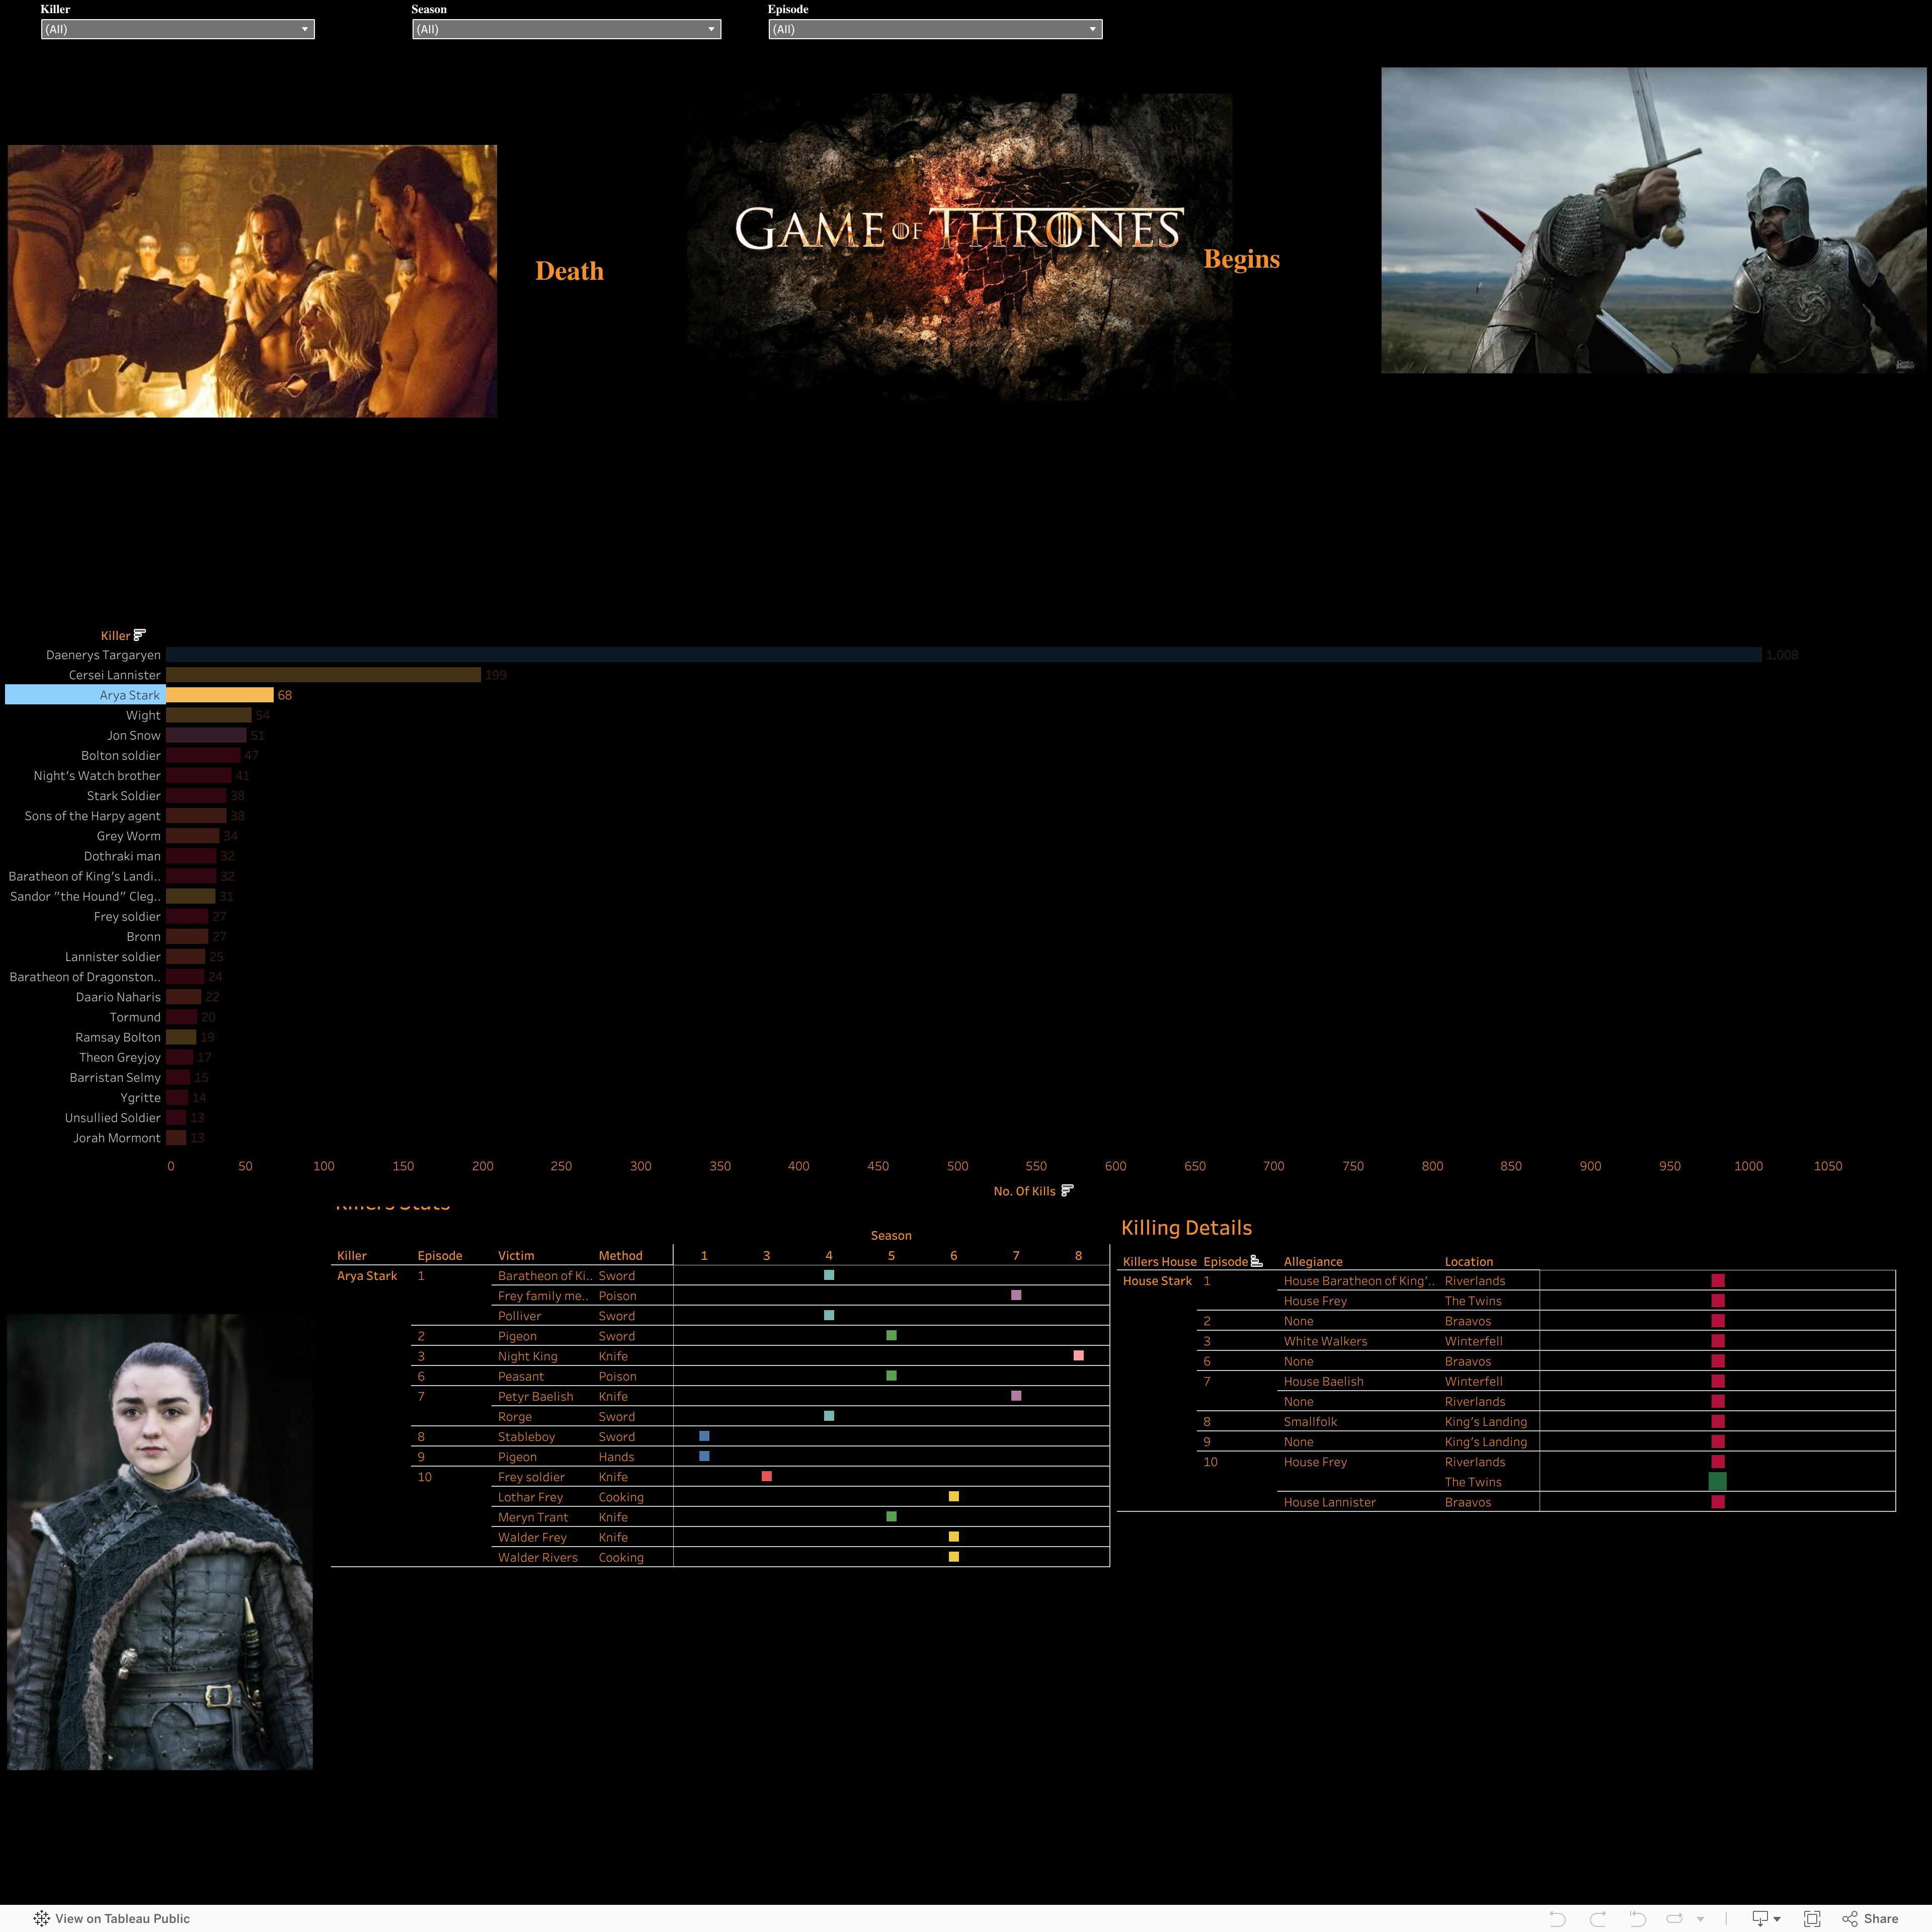Open the Killer filter dropdown
The height and width of the screenshot is (1932, 1932).
(x=305, y=29)
